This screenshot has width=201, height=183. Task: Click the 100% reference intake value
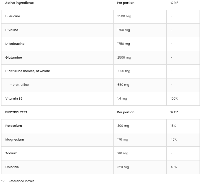pyautogui.click(x=174, y=99)
